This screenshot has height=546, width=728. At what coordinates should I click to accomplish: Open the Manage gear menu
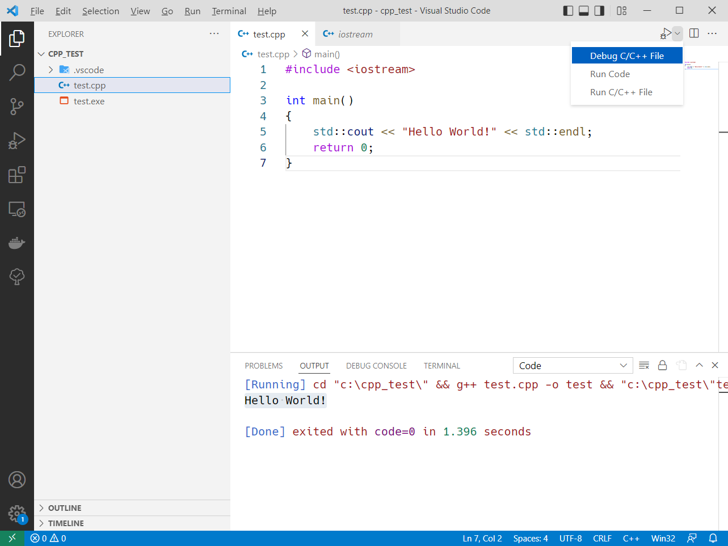[x=17, y=514]
